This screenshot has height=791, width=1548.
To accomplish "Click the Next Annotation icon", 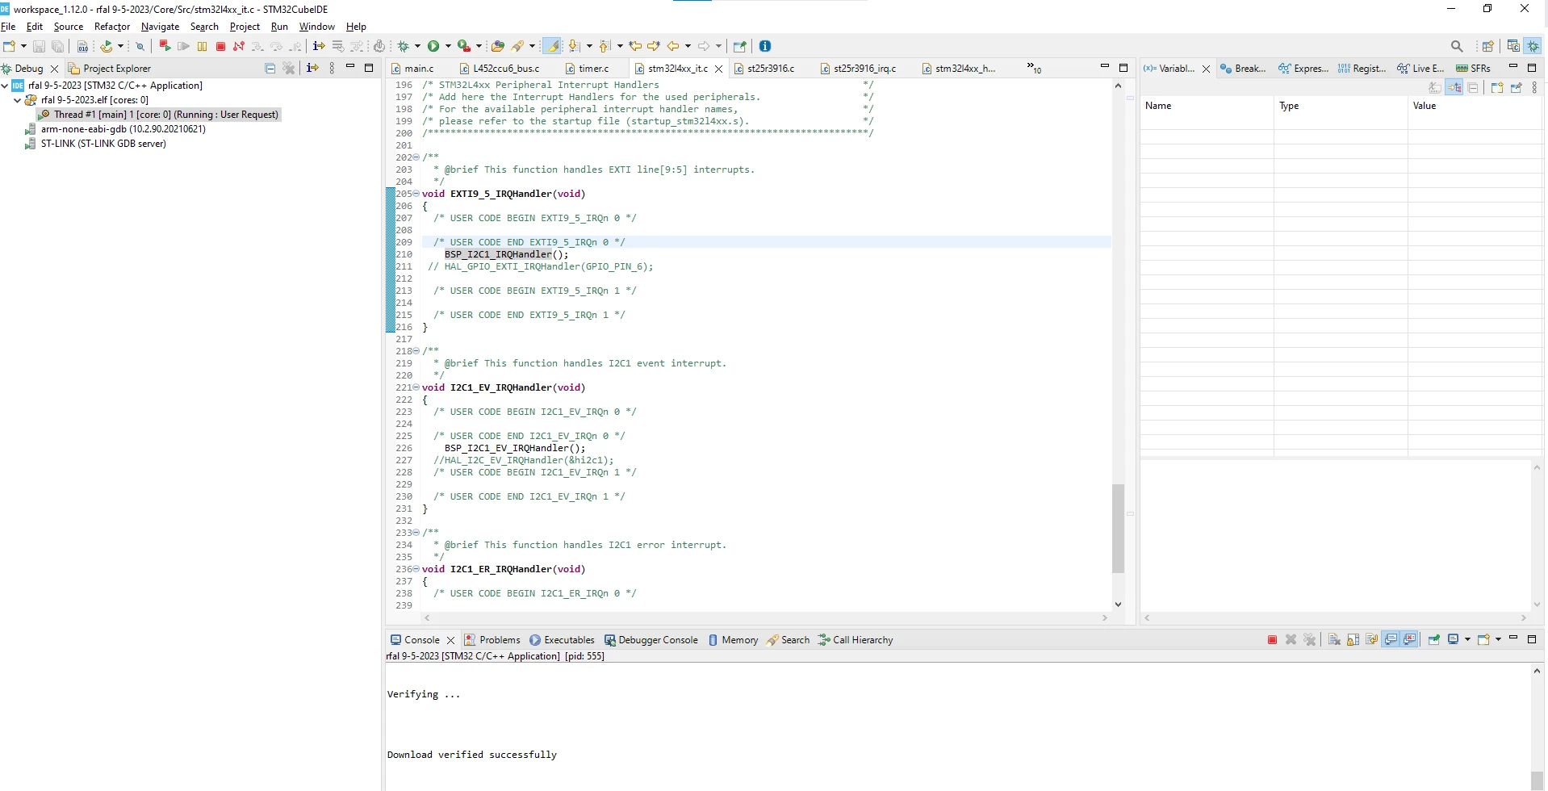I will (574, 46).
